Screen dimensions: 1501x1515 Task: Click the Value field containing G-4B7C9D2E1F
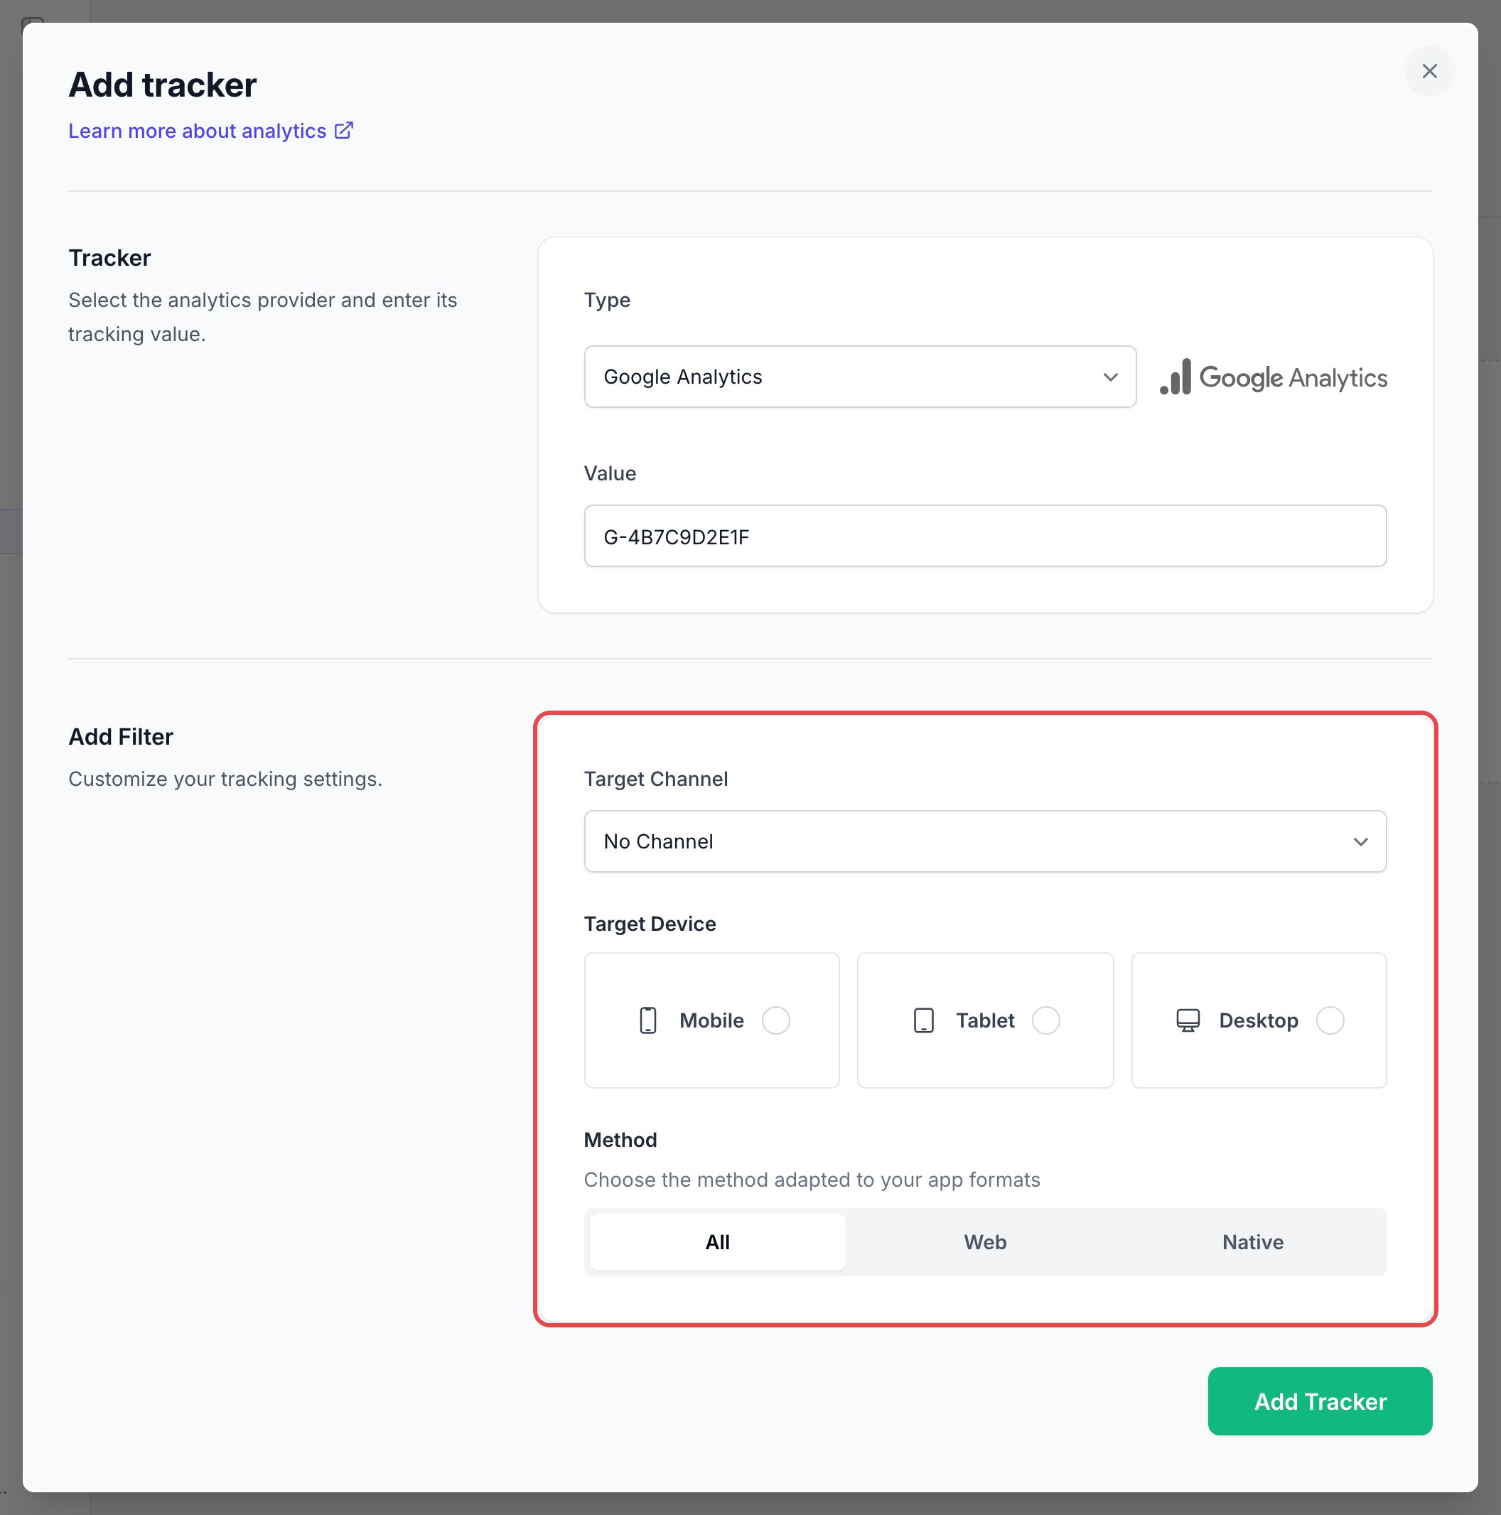985,537
